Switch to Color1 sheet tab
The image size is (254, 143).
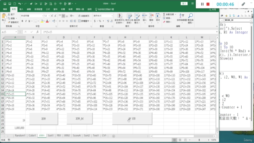(32, 135)
